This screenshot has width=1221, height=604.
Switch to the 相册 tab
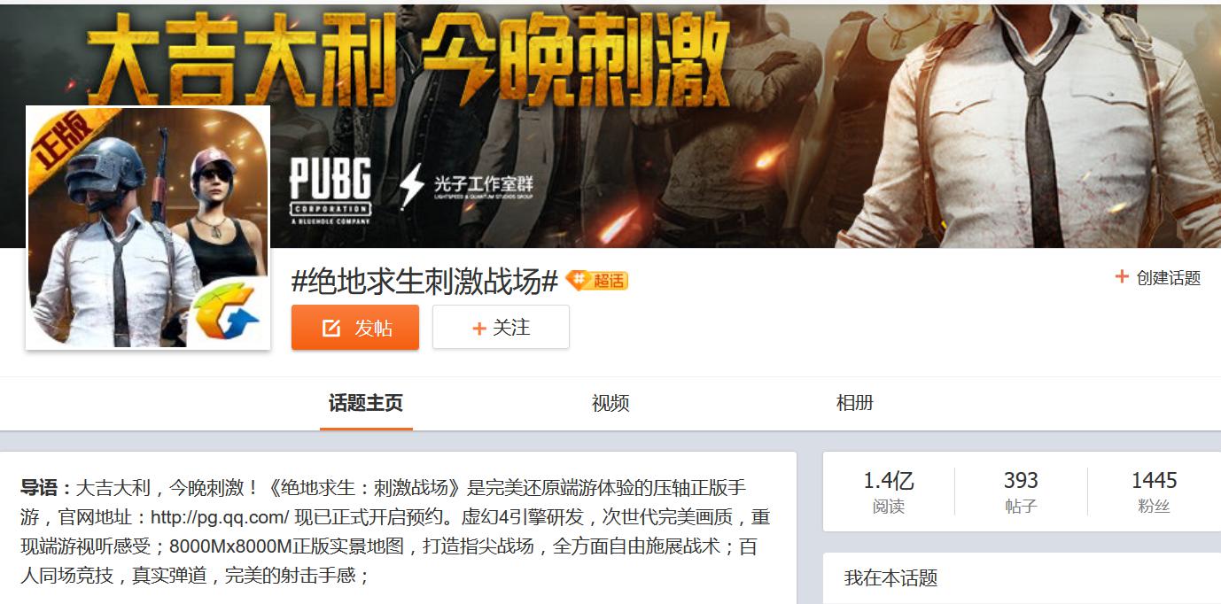(855, 403)
